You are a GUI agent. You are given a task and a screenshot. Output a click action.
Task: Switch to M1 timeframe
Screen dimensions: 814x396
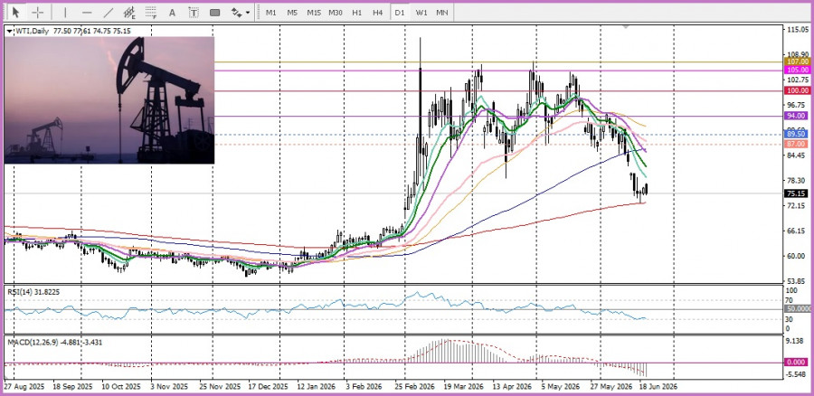[271, 12]
